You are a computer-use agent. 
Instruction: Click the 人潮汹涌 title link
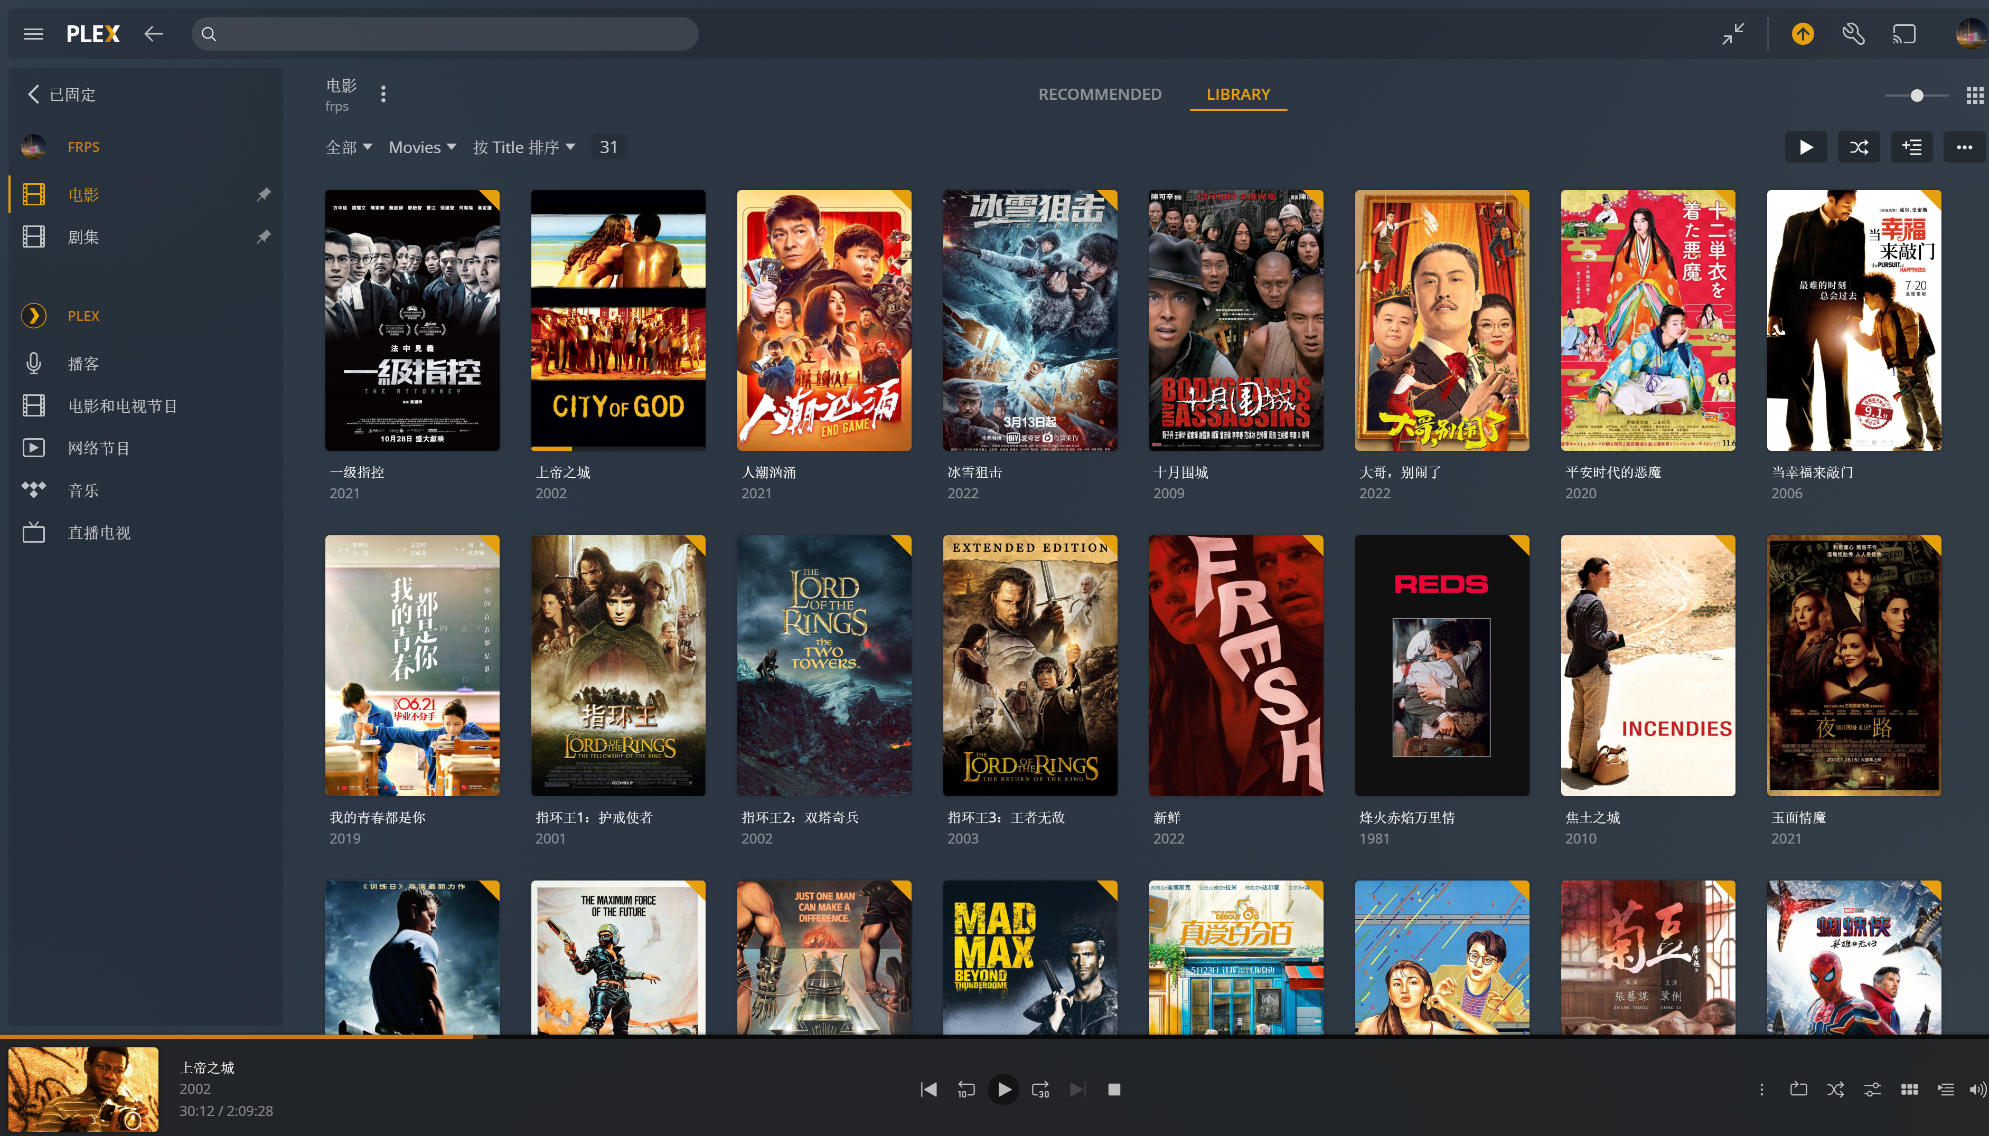coord(769,472)
